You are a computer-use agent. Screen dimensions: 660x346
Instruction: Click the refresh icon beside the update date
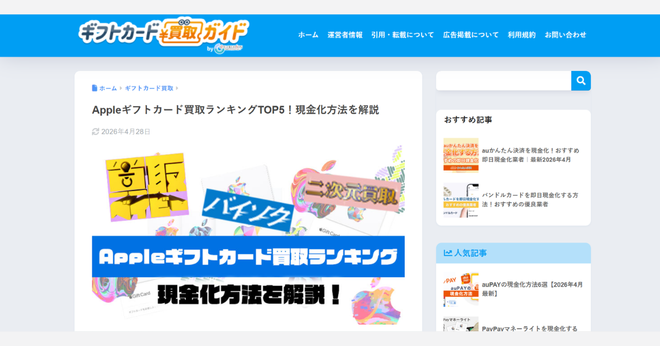tap(96, 132)
